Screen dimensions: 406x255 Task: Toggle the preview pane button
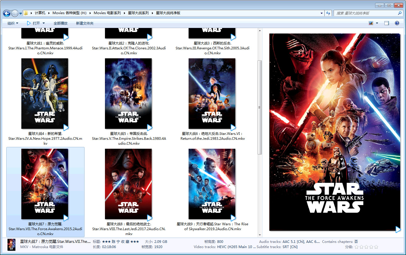click(x=387, y=23)
